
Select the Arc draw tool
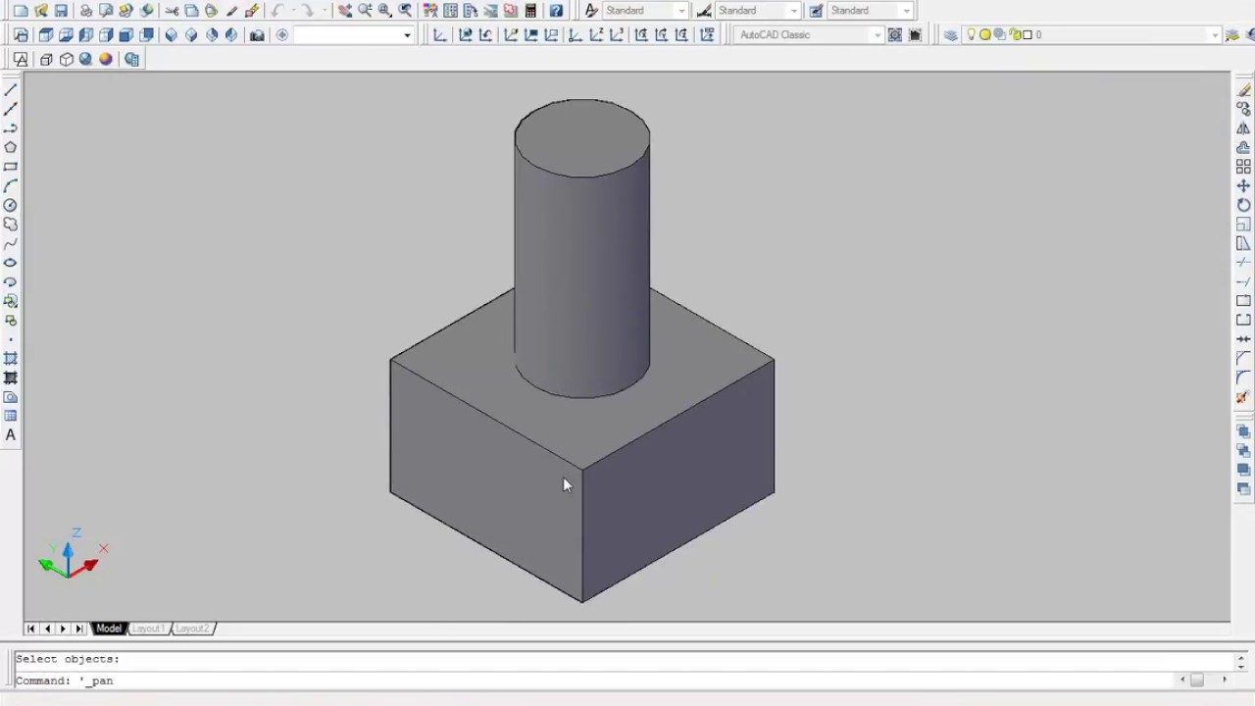(x=11, y=185)
